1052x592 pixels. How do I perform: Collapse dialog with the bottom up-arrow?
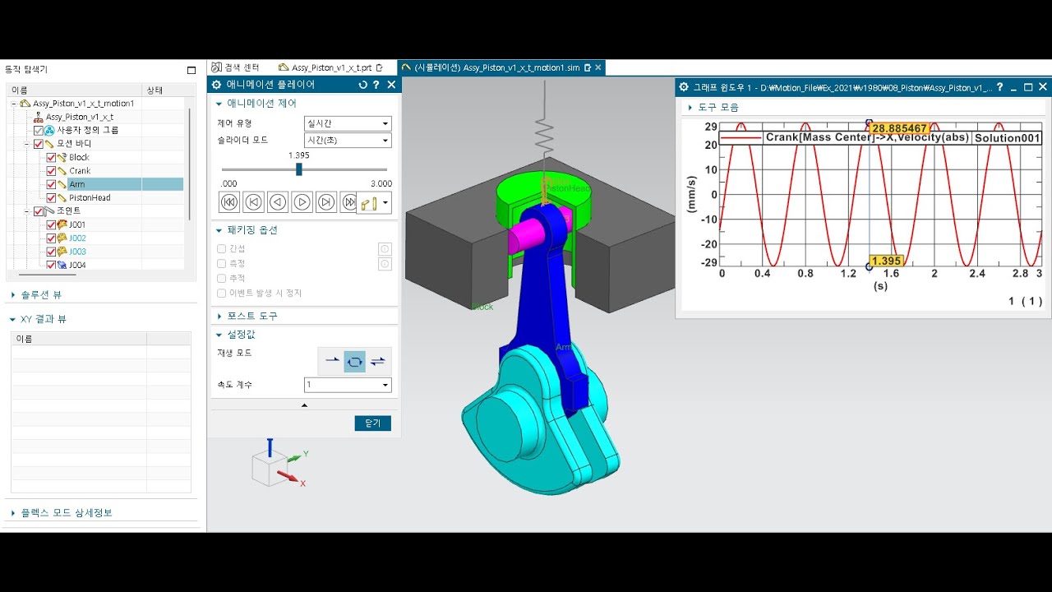[x=304, y=405]
